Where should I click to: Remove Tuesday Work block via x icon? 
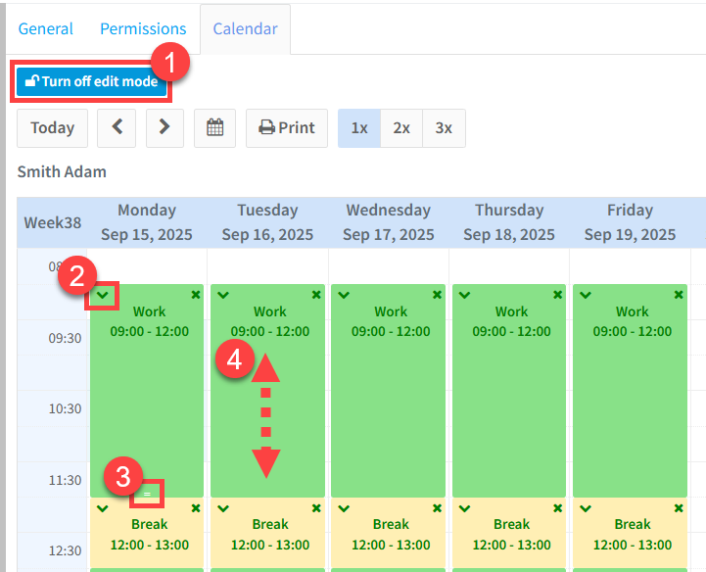[315, 294]
